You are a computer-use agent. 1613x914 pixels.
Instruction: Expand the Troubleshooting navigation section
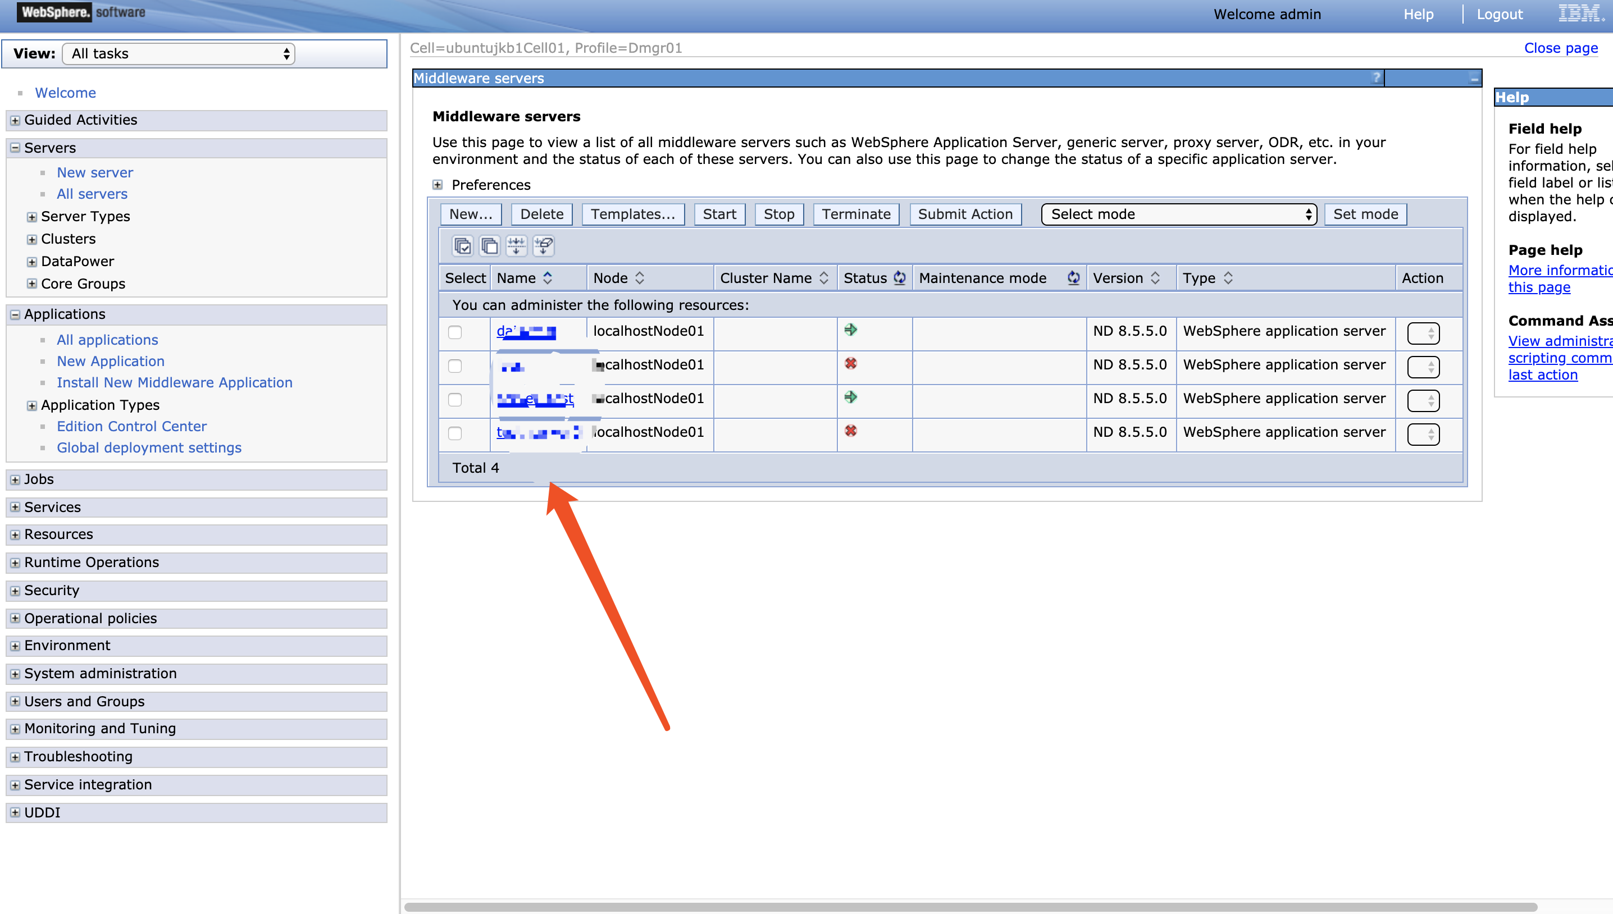coord(15,758)
